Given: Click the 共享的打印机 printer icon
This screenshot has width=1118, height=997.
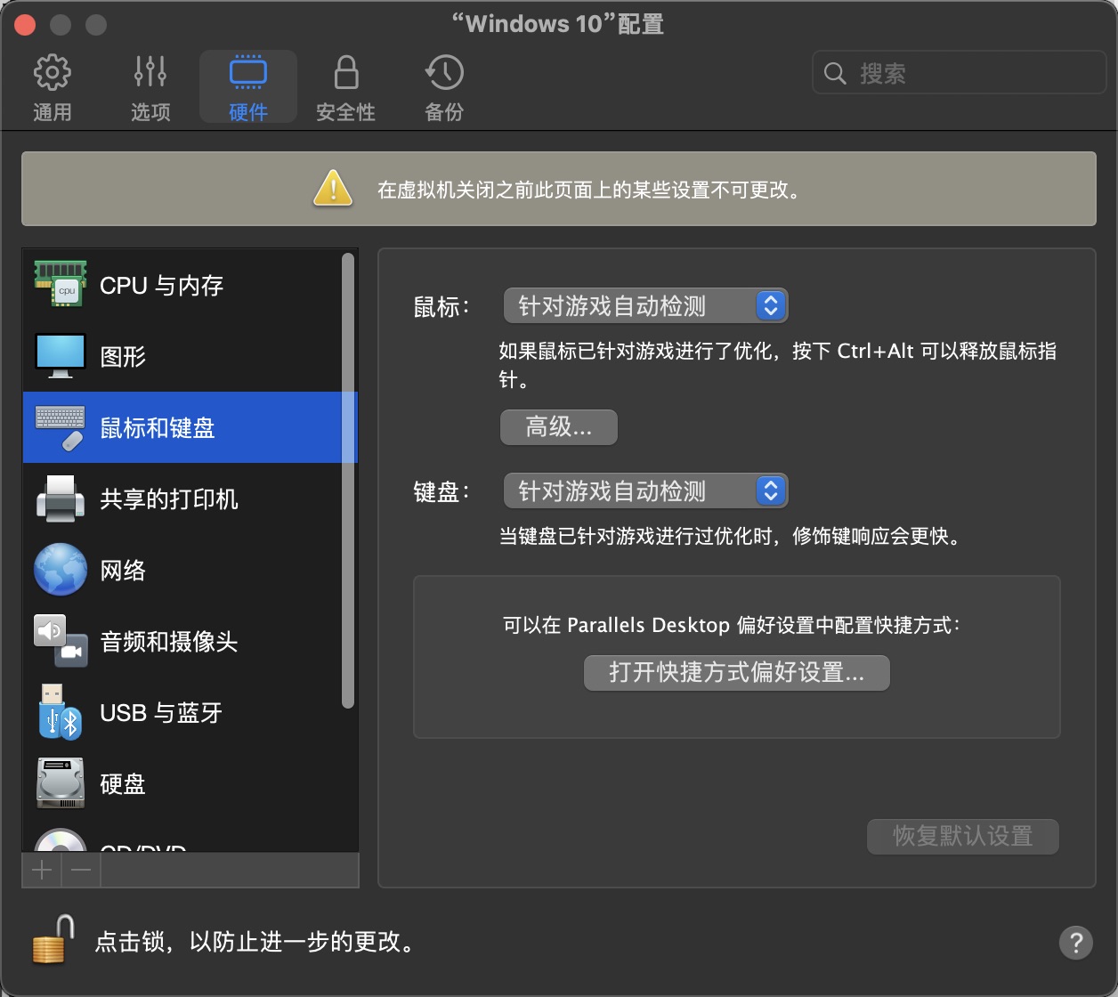Looking at the screenshot, I should tap(61, 498).
